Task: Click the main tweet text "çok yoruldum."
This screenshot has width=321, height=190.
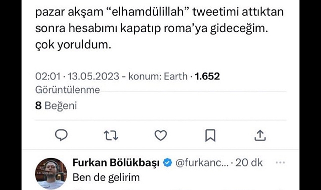Action: 73,44
